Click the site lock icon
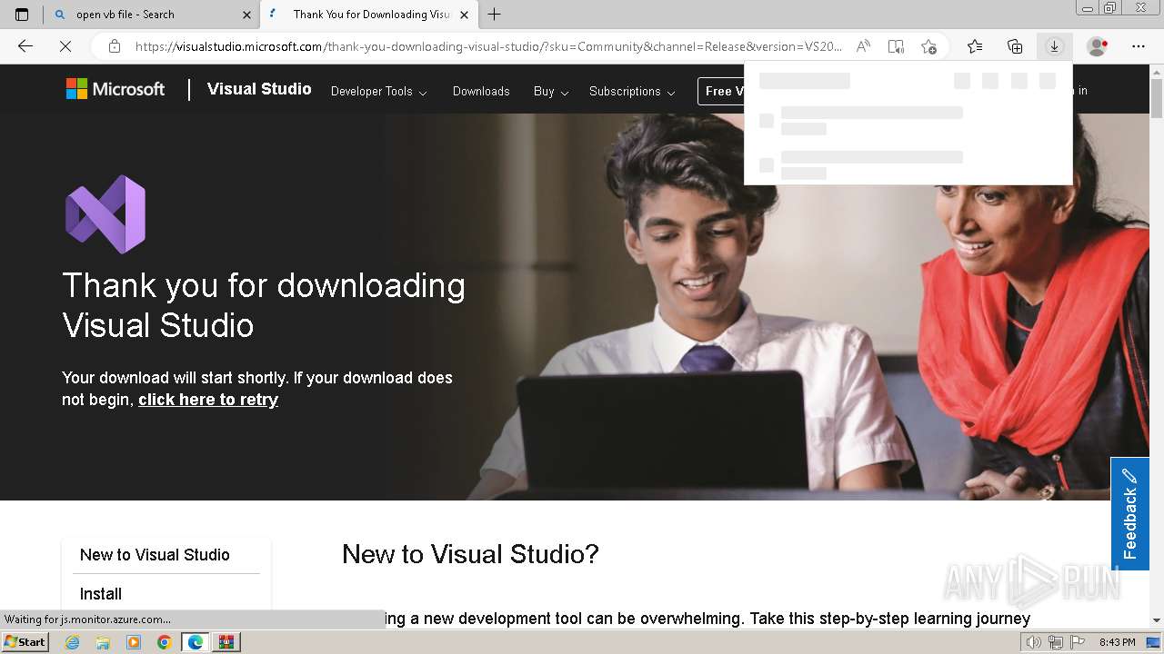The width and height of the screenshot is (1164, 654). (115, 46)
